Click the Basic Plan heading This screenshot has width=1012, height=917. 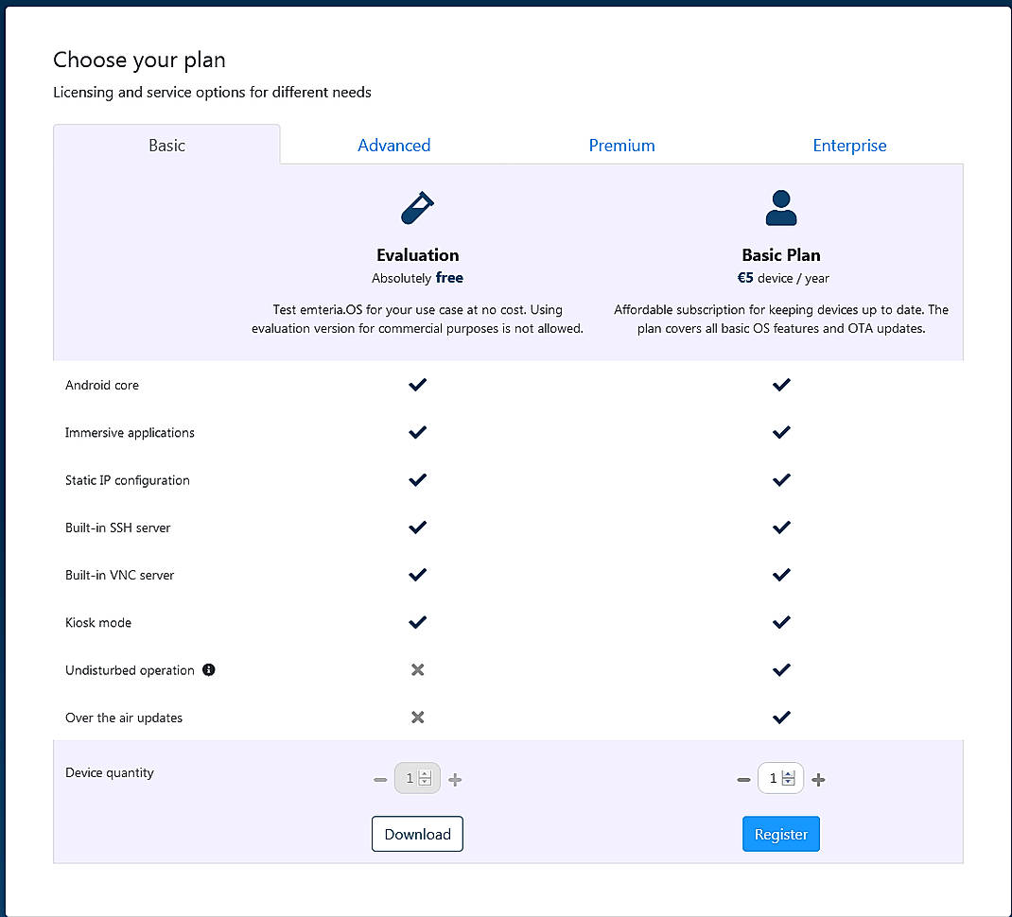[x=781, y=255]
